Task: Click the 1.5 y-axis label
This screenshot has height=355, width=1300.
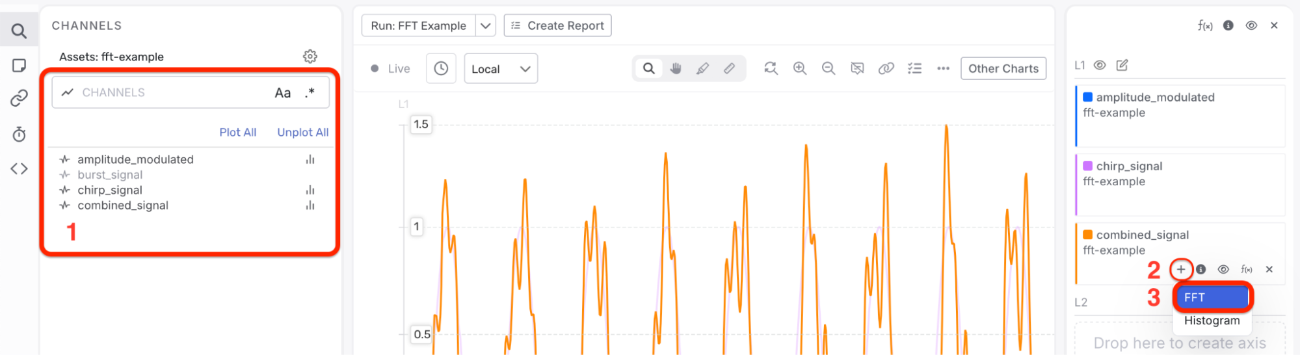Action: [x=421, y=124]
